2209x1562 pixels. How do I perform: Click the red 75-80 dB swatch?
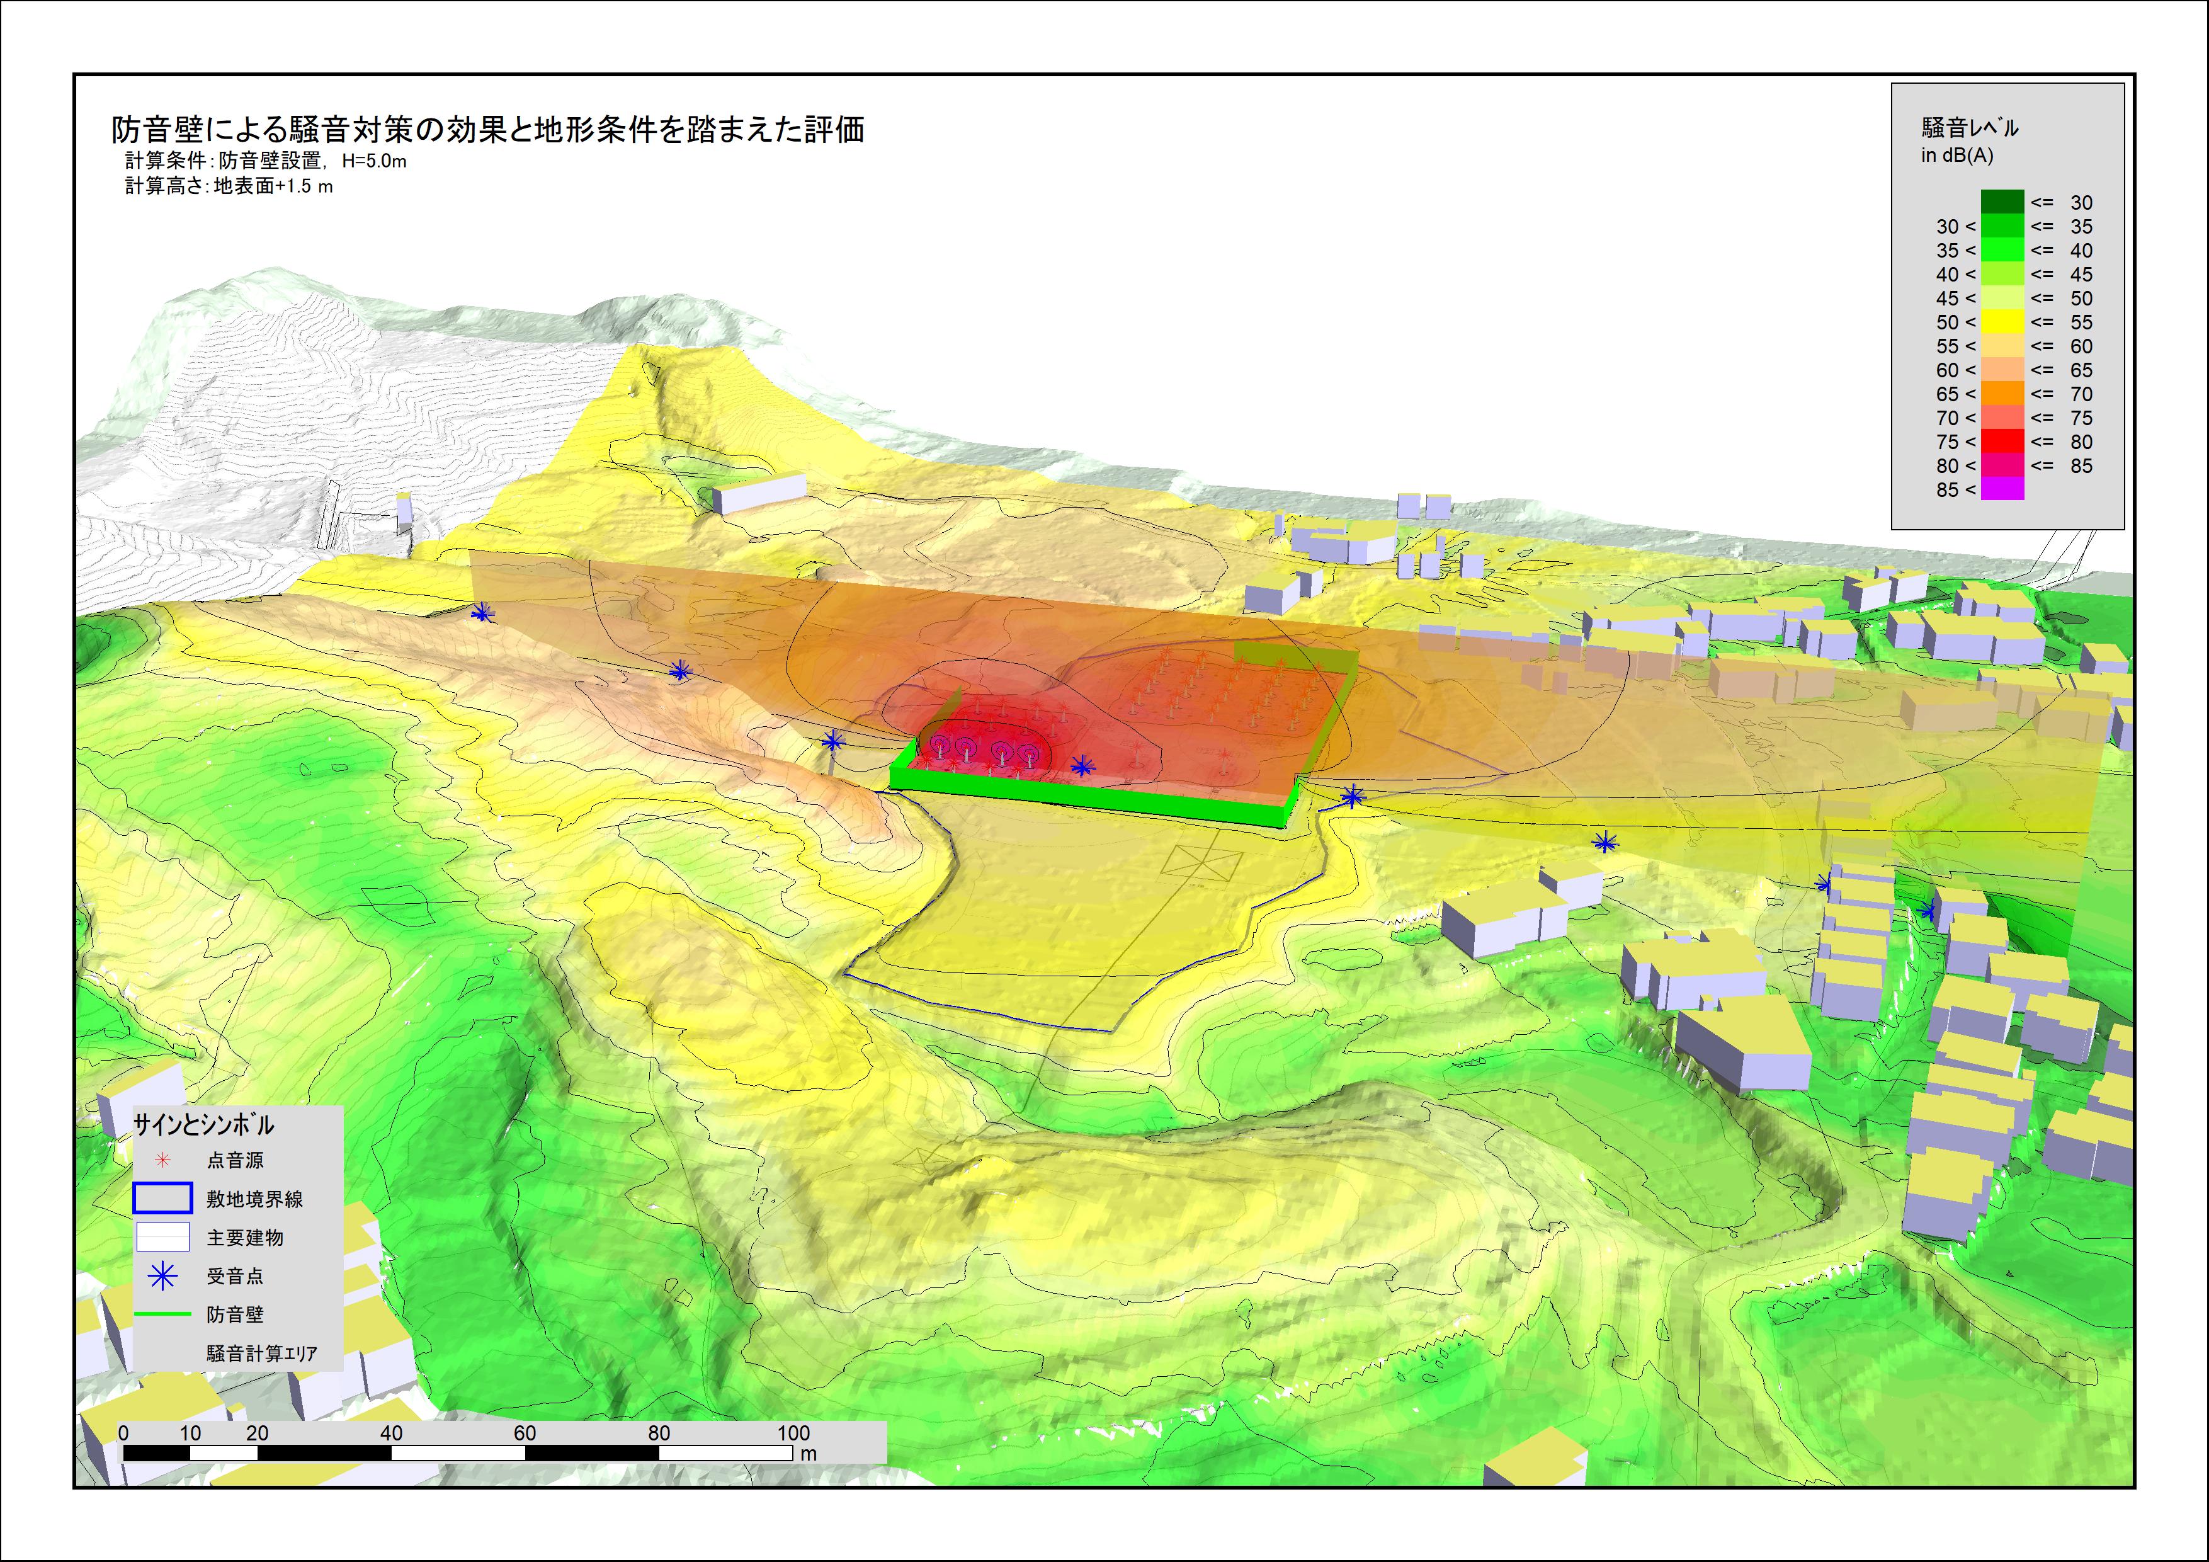pyautogui.click(x=2002, y=442)
